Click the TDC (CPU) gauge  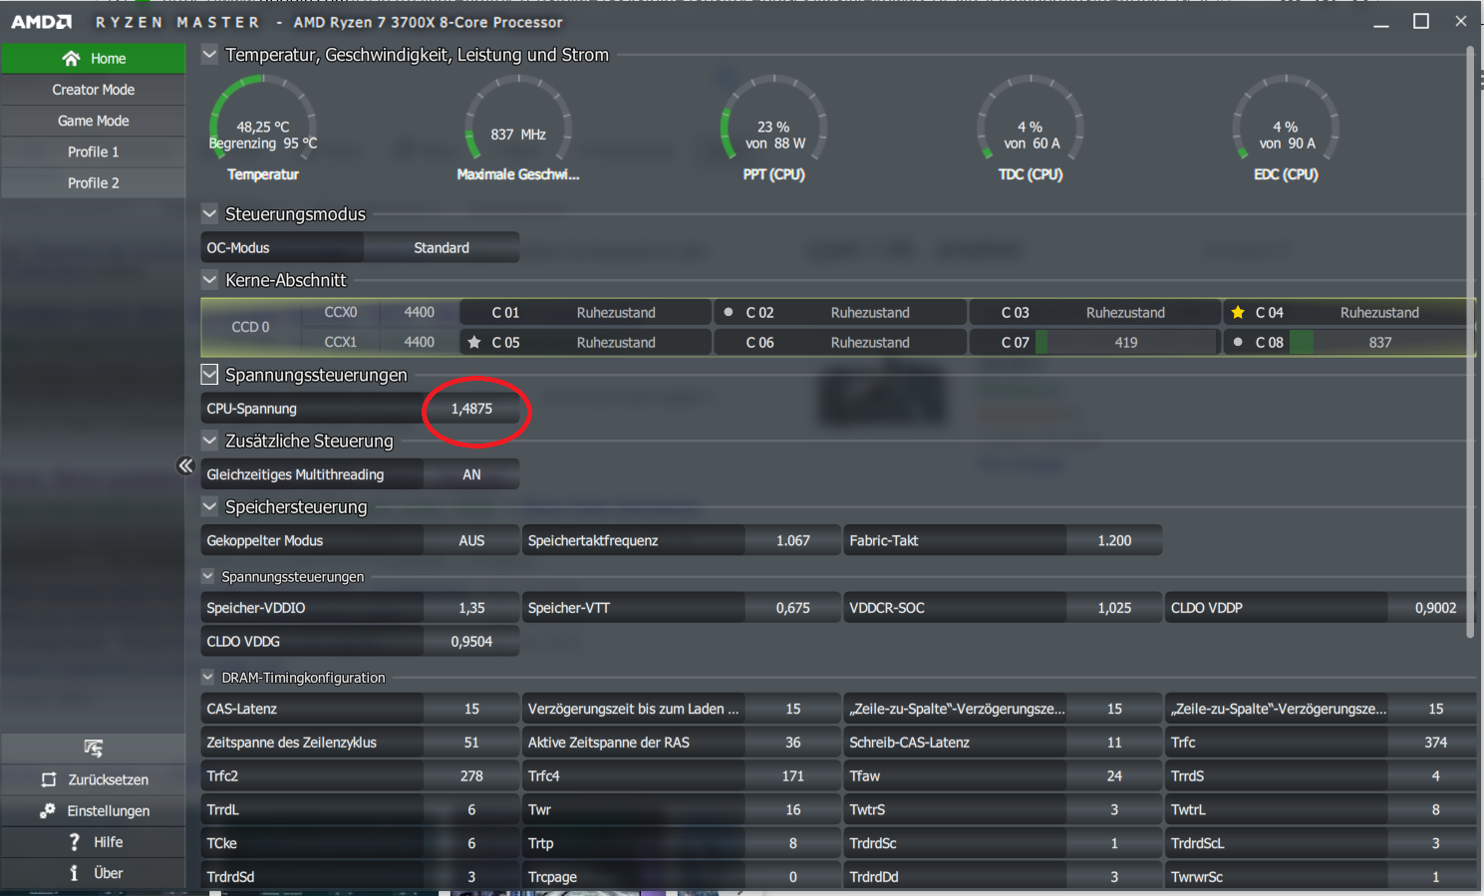click(x=1031, y=129)
